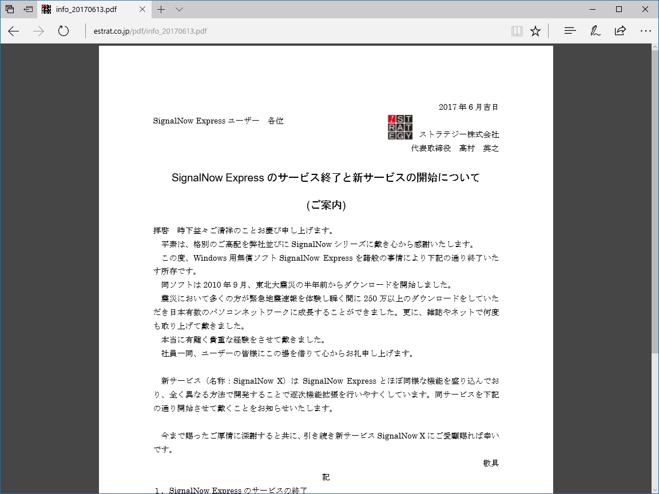Click the estrat.co.jp URL text
The image size is (659, 494).
(112, 31)
